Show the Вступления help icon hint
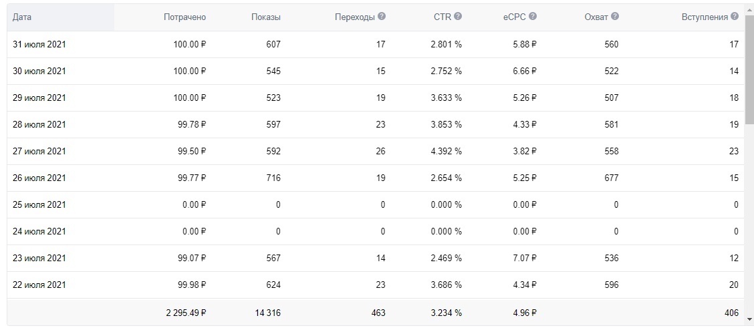The width and height of the screenshot is (754, 330). pos(735,17)
